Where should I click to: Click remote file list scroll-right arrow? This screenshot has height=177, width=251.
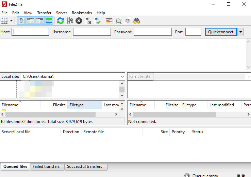tap(248, 114)
